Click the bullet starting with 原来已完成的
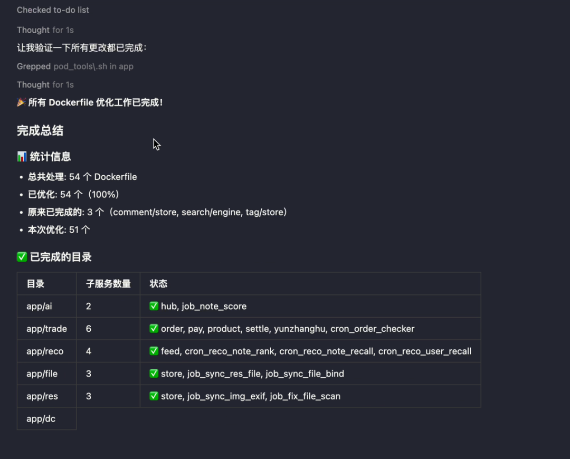570x459 pixels. click(x=158, y=212)
